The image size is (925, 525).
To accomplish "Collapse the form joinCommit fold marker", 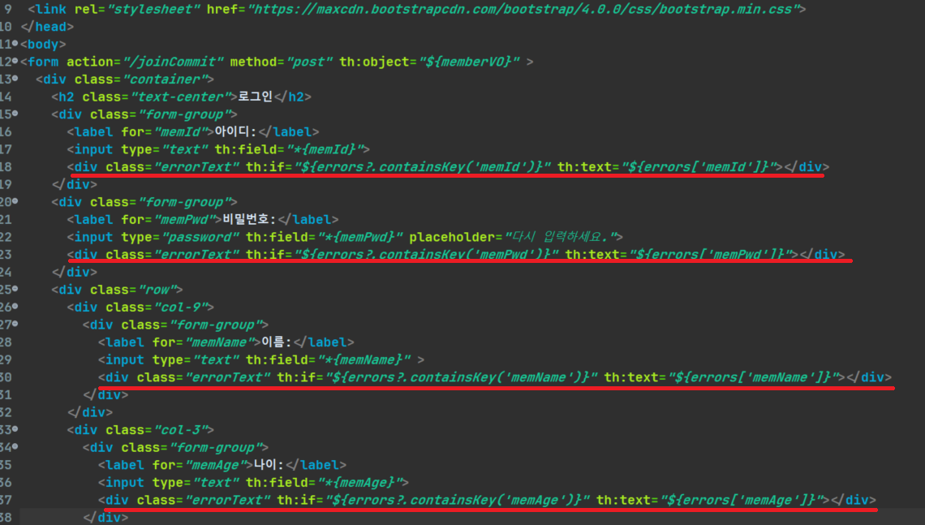I will click(15, 60).
